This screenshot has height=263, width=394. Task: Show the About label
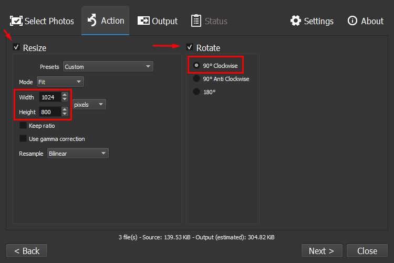click(372, 21)
